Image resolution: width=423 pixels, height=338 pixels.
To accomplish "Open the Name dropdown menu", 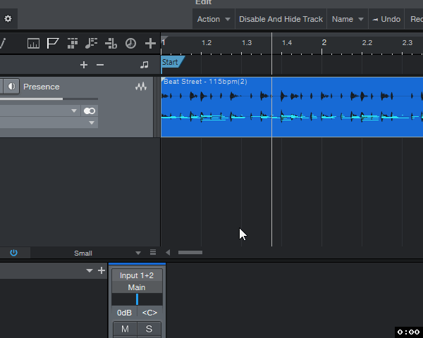I will click(x=348, y=19).
